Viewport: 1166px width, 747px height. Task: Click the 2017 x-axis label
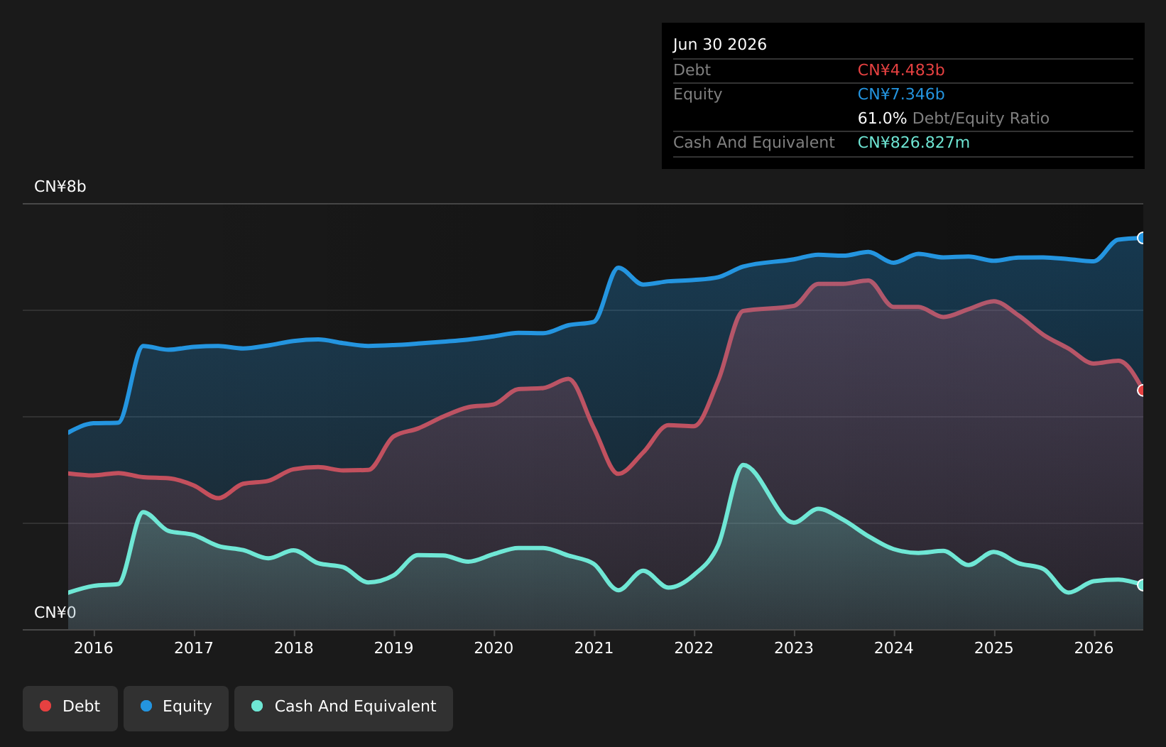click(x=194, y=648)
